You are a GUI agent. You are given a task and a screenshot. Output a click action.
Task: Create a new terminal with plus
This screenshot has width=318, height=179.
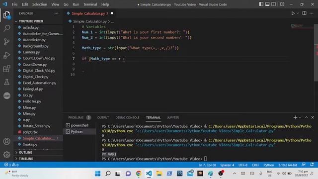(x=295, y=117)
